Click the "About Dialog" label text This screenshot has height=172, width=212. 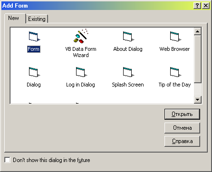click(x=128, y=49)
